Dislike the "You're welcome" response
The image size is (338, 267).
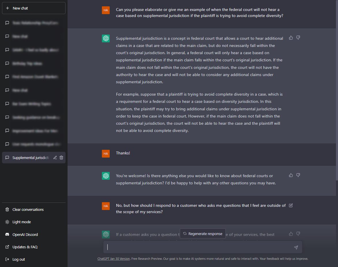pos(298,175)
